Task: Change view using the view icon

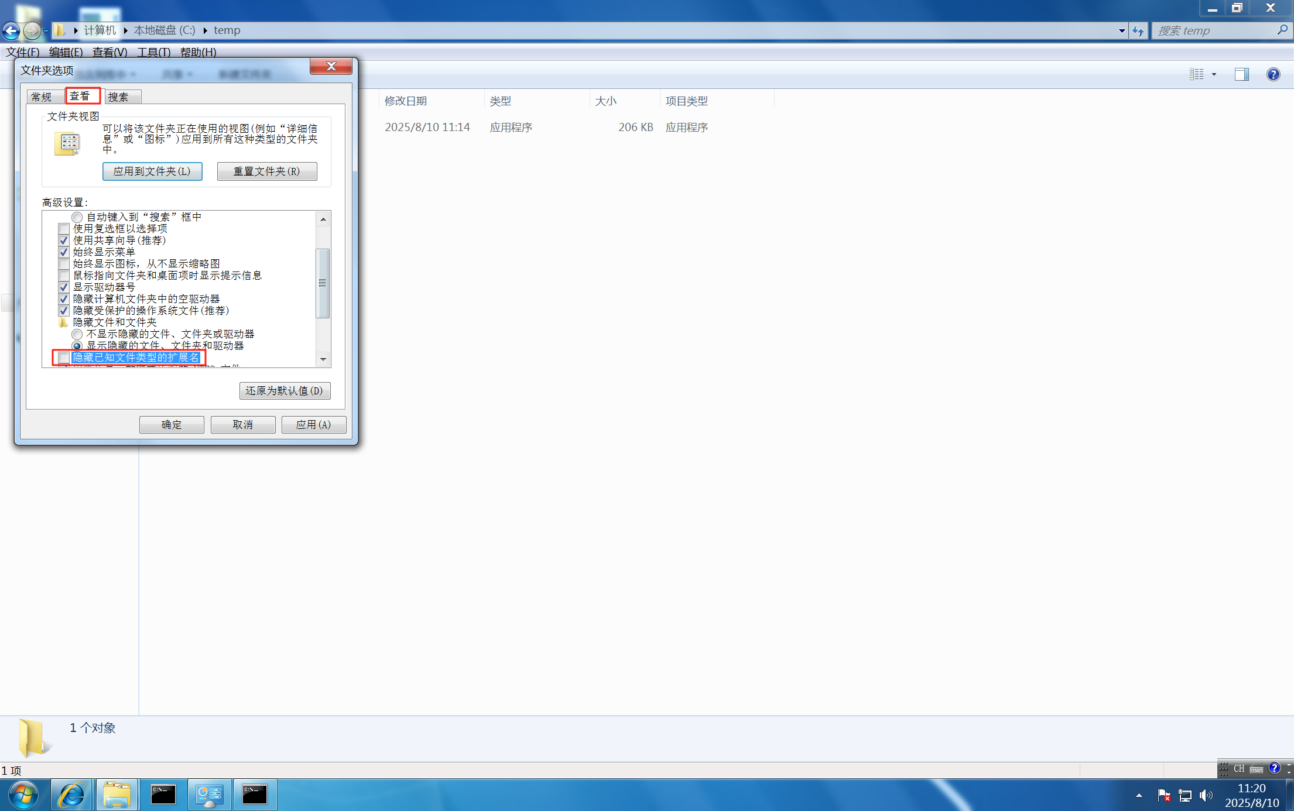Action: [x=1197, y=74]
